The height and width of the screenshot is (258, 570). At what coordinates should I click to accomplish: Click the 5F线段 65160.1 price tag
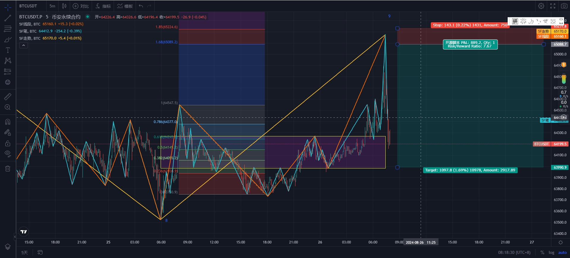click(x=552, y=36)
